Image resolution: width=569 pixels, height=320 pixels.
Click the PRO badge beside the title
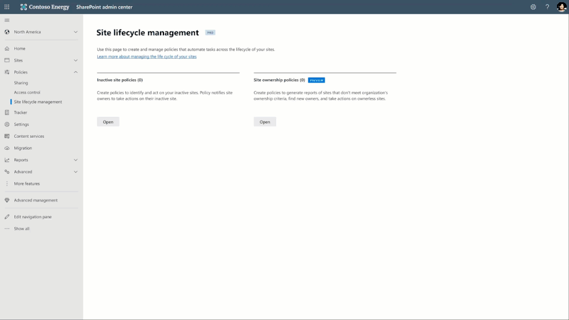pos(210,32)
